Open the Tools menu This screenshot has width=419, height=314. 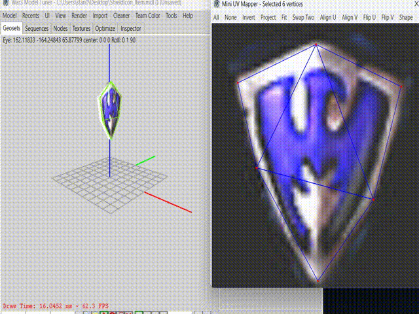(x=172, y=16)
